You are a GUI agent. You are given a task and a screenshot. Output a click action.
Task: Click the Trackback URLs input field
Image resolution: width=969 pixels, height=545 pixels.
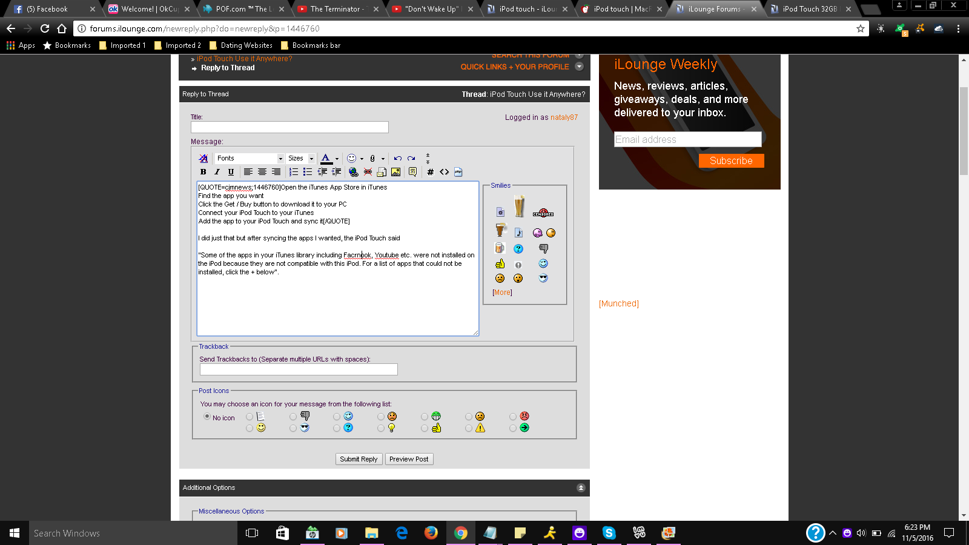click(x=299, y=369)
